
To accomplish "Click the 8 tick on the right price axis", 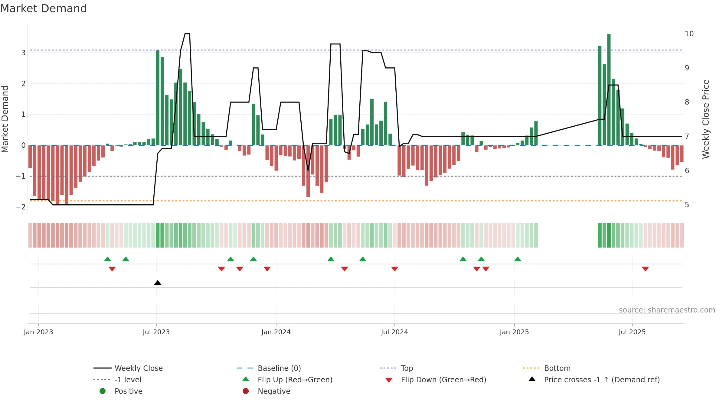I will (687, 102).
